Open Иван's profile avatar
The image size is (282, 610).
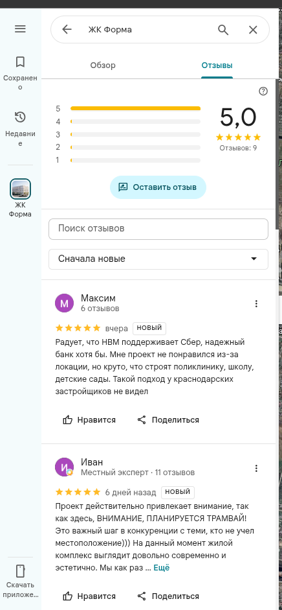(x=65, y=467)
